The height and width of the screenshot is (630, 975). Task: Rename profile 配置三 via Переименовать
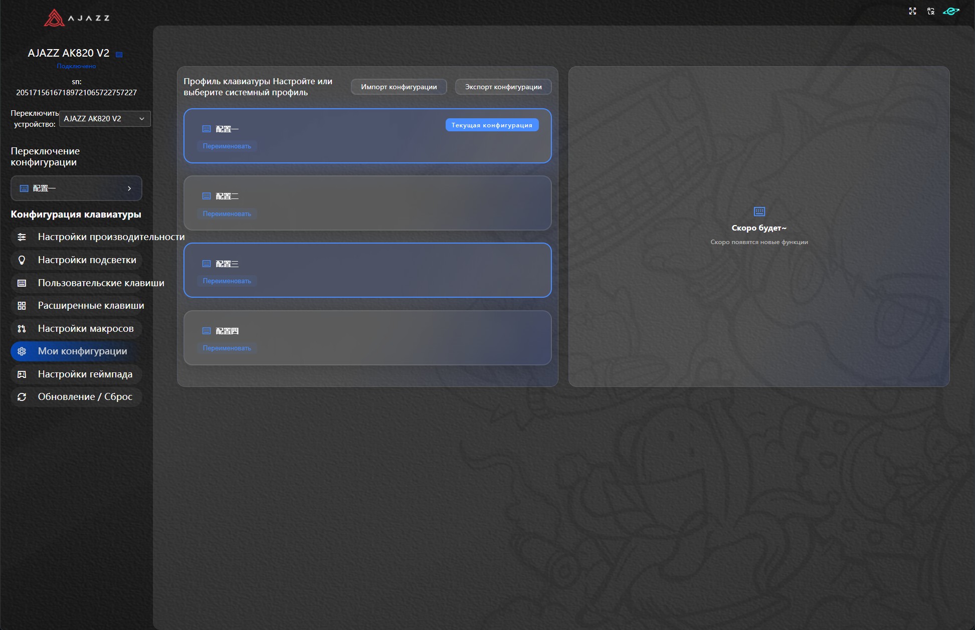[227, 281]
